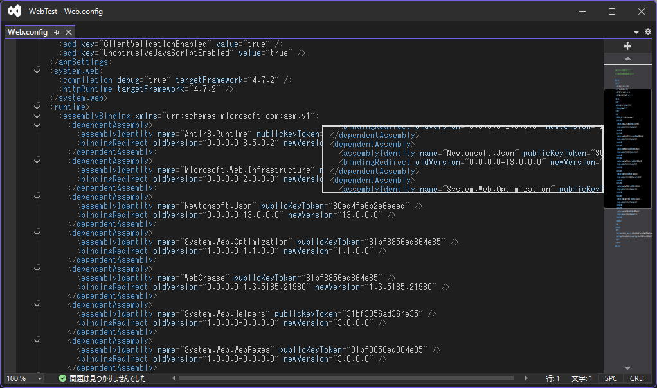Viewport: 657px width, 388px height.
Task: Collapse dependentAssembly block containing System.Web.WebPages
Action: (37, 341)
